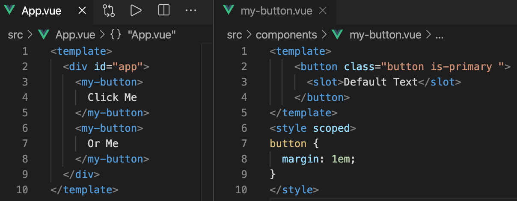
Task: Click line number 10 in App.vue
Action: (x=22, y=189)
